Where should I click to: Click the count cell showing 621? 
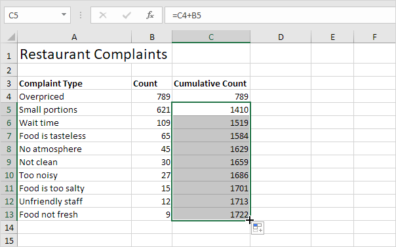[x=152, y=109]
